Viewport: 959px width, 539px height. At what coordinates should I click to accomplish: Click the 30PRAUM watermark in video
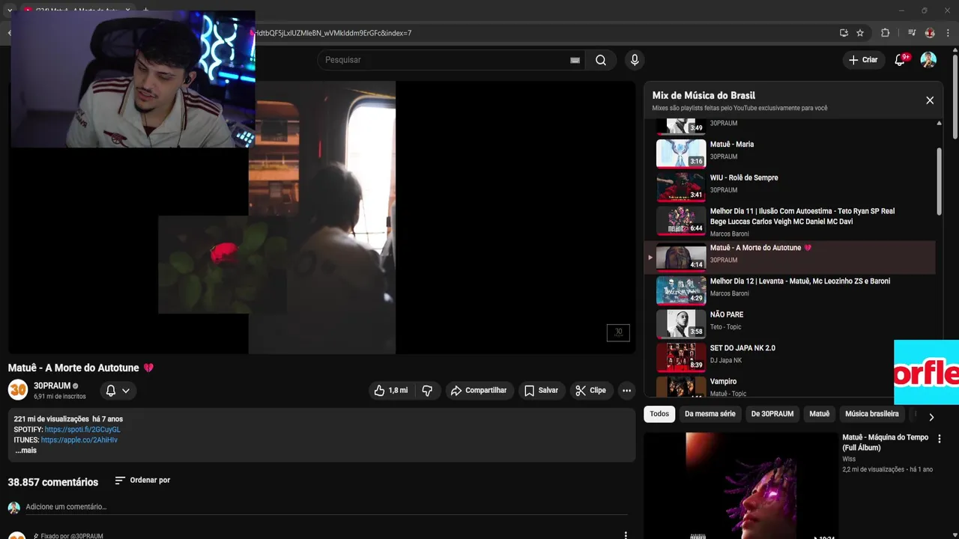(618, 332)
